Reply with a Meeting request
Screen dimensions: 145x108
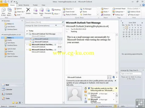[x=56, y=10]
